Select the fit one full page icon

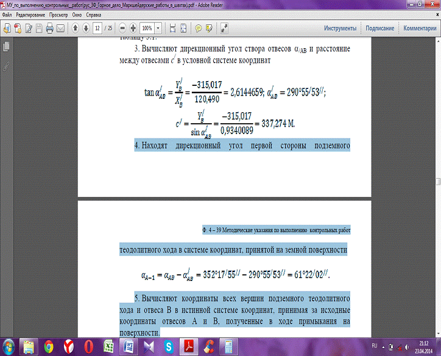pos(183,28)
